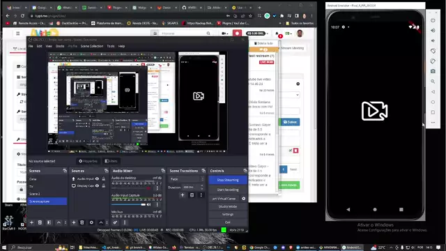Screen dimensions: 446x251
Task: Open Scene Collection menu in OBS
Action: [91, 46]
